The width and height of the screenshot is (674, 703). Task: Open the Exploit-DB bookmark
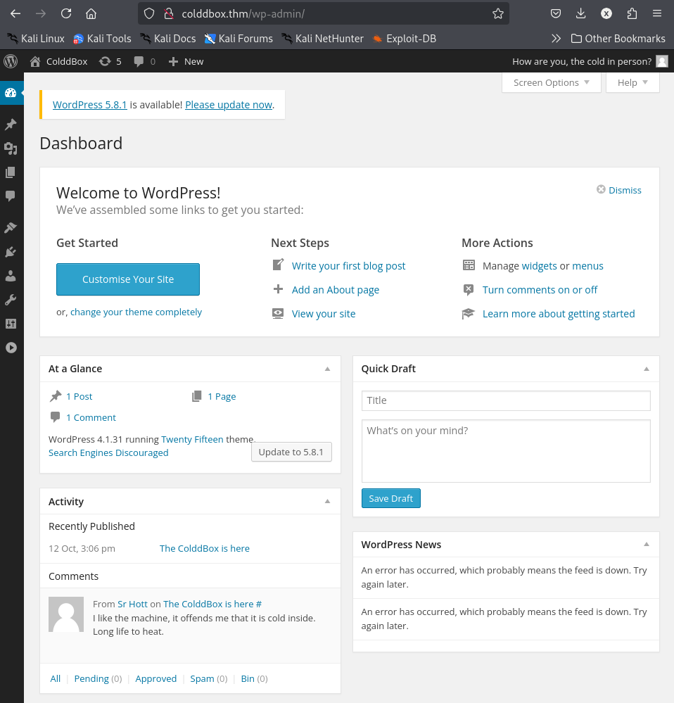pyautogui.click(x=405, y=39)
